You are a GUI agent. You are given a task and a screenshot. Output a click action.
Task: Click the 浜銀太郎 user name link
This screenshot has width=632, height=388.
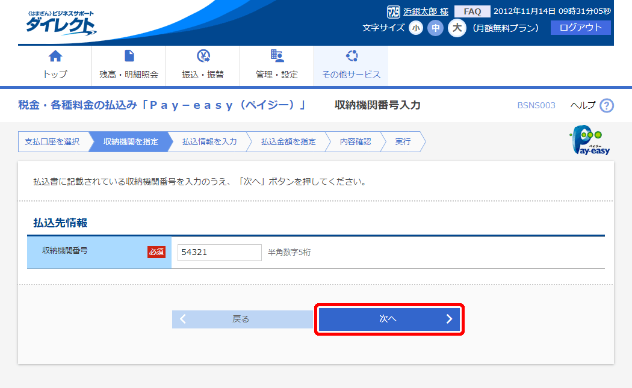(x=421, y=11)
